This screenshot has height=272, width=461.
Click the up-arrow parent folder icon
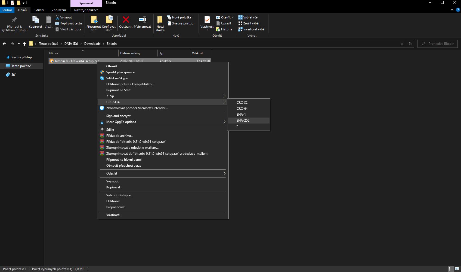tap(24, 44)
